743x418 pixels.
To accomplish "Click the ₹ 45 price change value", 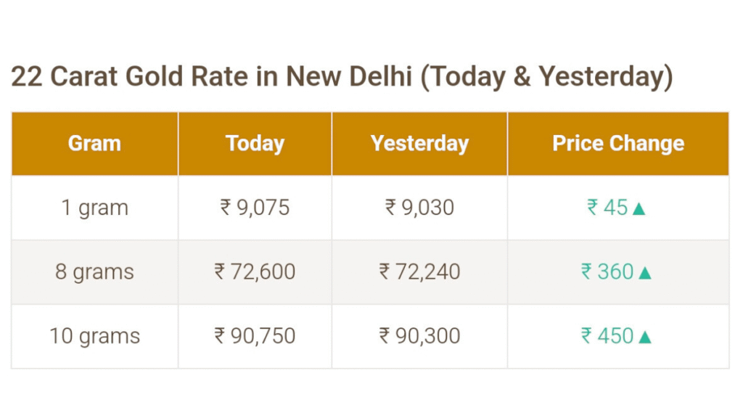I will 607,208.
